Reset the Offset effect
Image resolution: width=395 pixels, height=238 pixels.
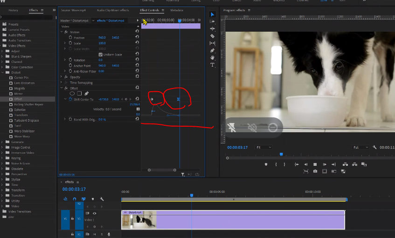click(x=137, y=88)
